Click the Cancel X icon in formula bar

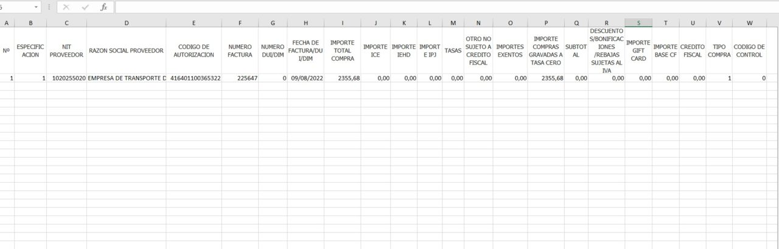66,7
